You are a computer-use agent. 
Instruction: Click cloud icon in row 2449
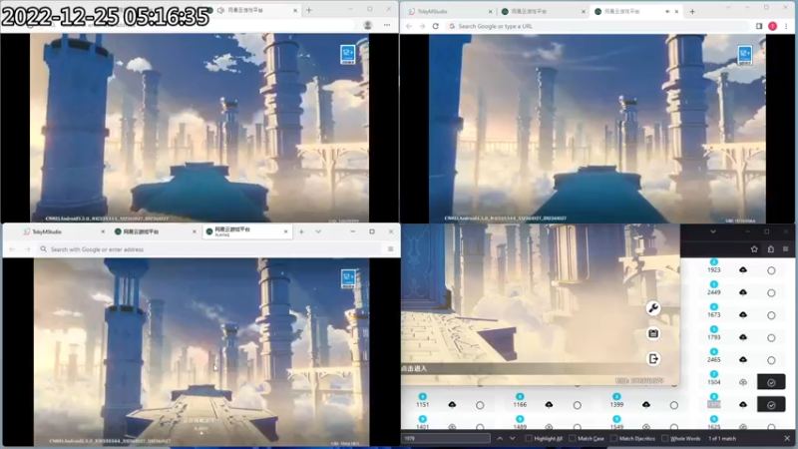743,292
